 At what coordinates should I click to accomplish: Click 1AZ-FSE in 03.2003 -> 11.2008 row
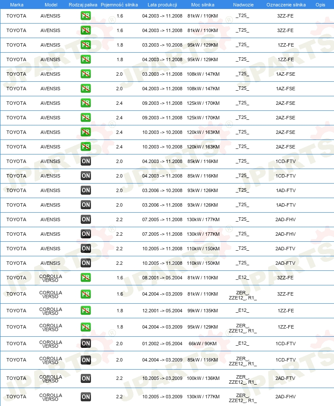[x=285, y=74]
